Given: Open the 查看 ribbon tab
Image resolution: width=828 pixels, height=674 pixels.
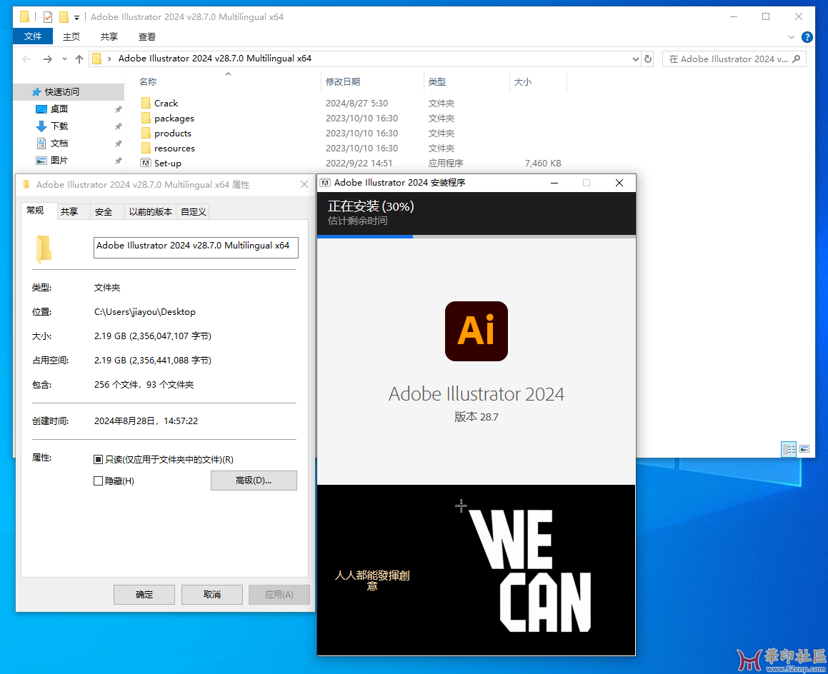Looking at the screenshot, I should (146, 36).
